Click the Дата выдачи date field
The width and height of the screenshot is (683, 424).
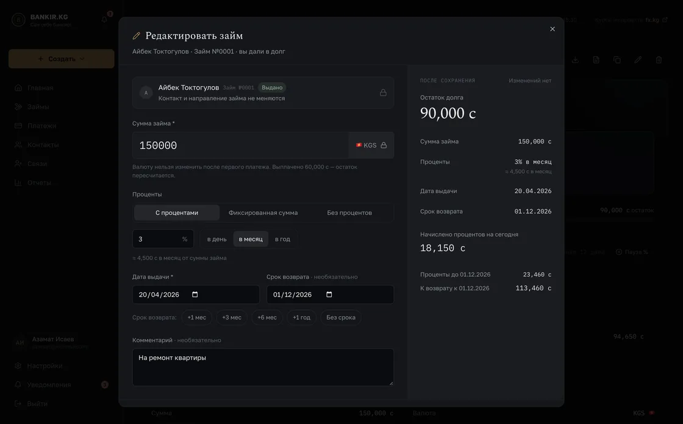(x=196, y=295)
